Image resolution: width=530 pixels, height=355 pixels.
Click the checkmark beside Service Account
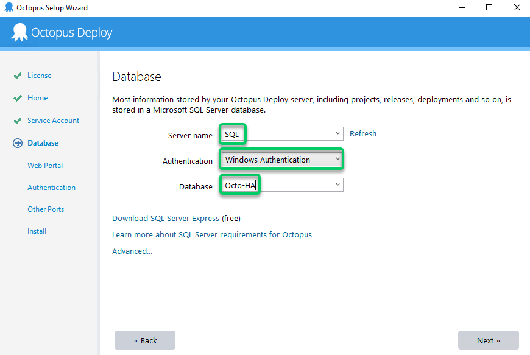pos(18,121)
